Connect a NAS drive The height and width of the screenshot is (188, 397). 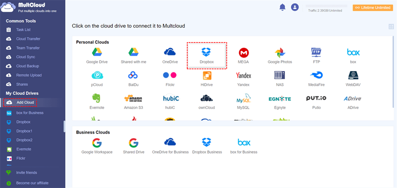(x=280, y=79)
